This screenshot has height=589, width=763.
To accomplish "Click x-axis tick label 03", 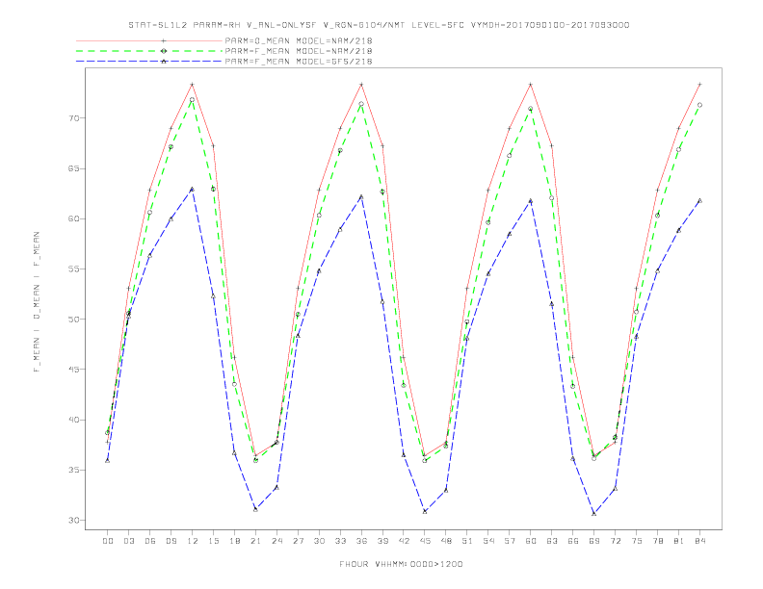I will pyautogui.click(x=128, y=541).
